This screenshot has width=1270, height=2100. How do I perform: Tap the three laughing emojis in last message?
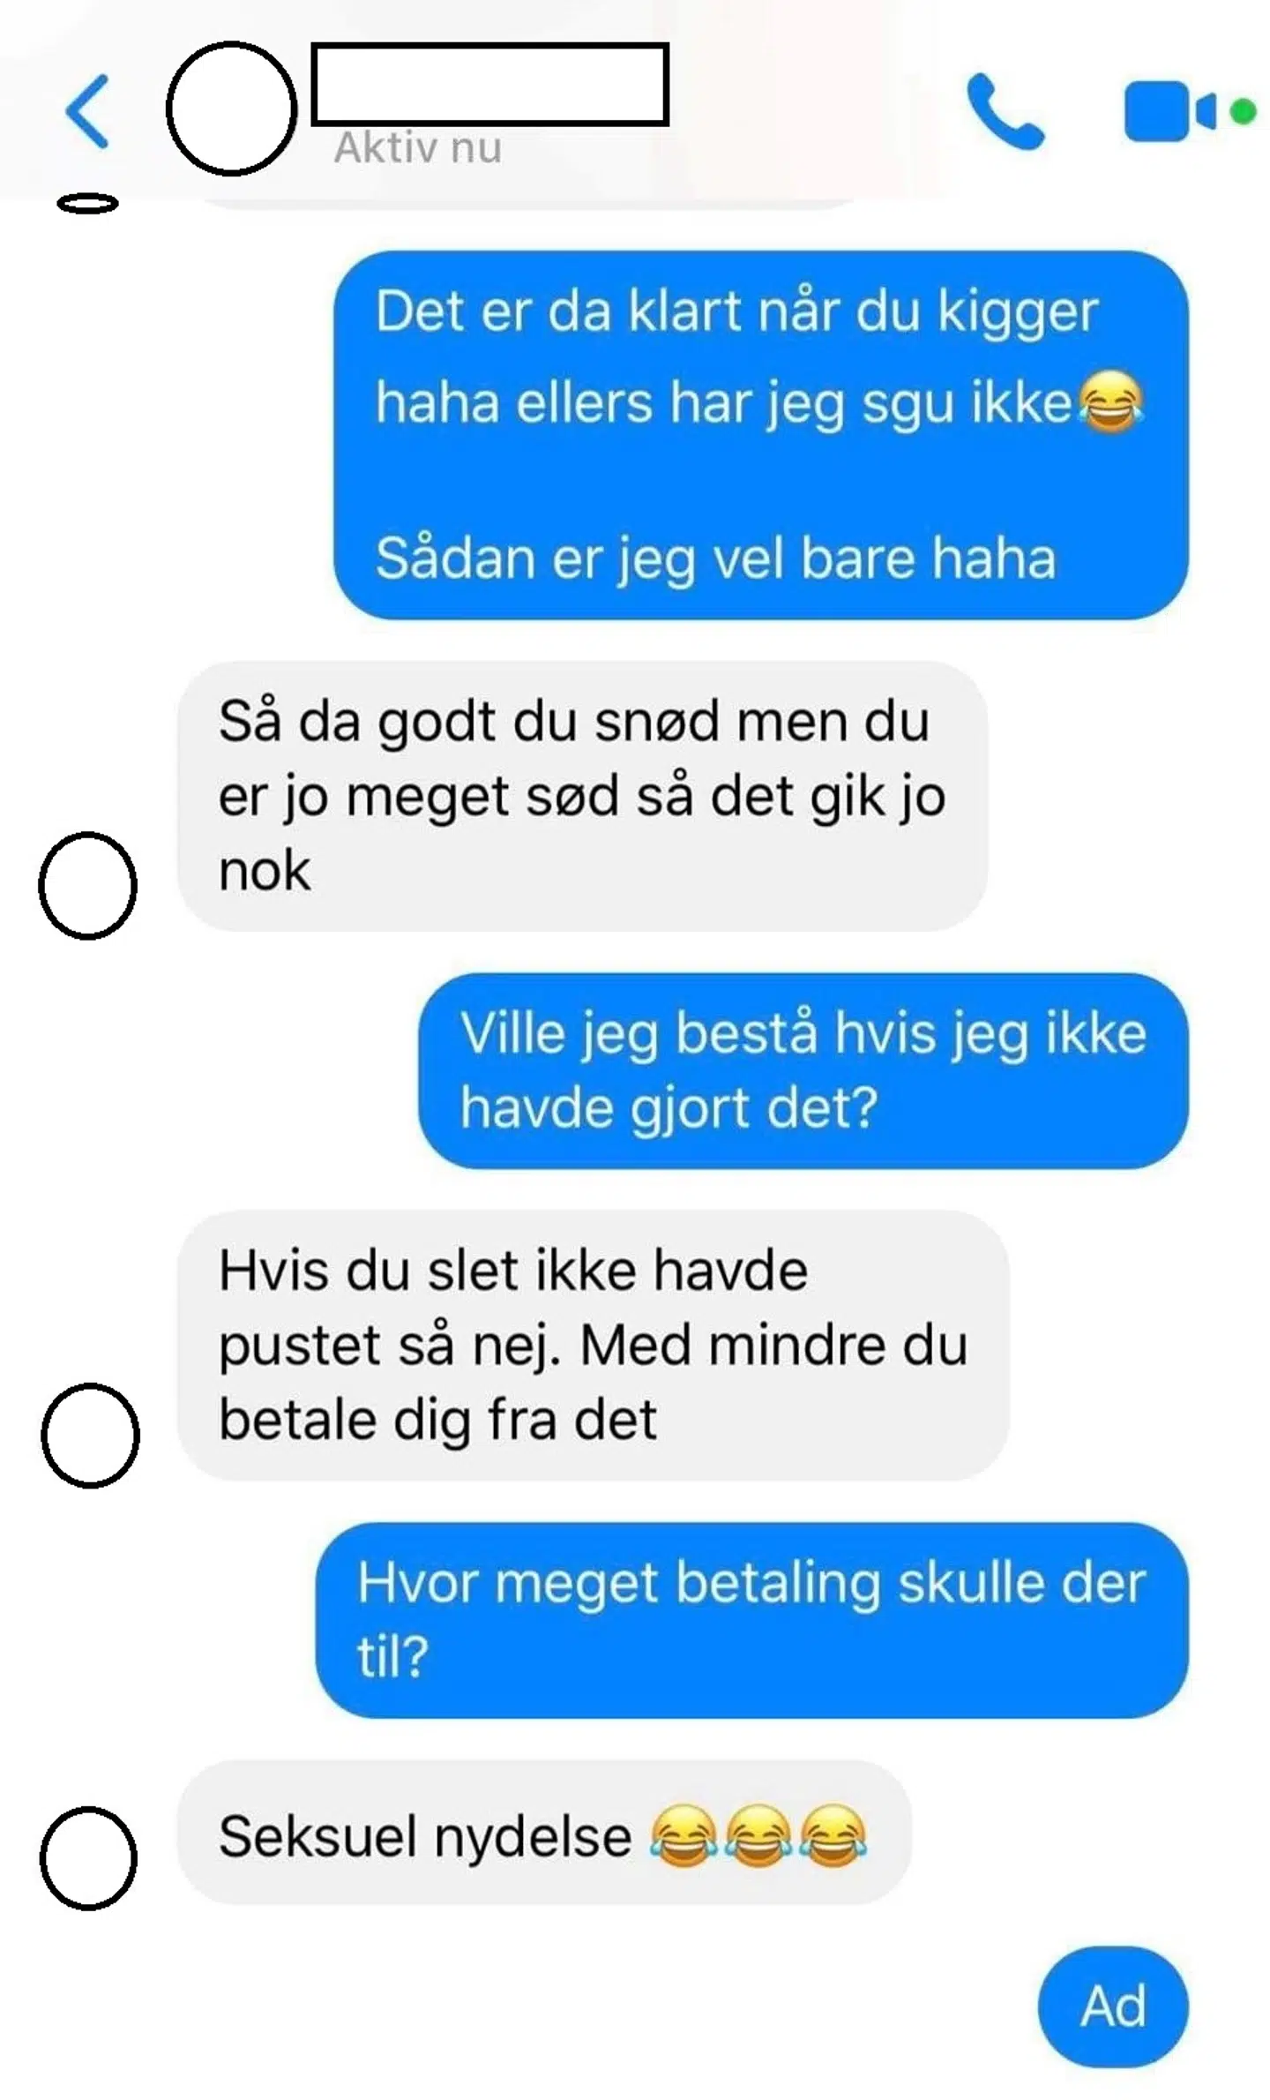[x=758, y=1836]
